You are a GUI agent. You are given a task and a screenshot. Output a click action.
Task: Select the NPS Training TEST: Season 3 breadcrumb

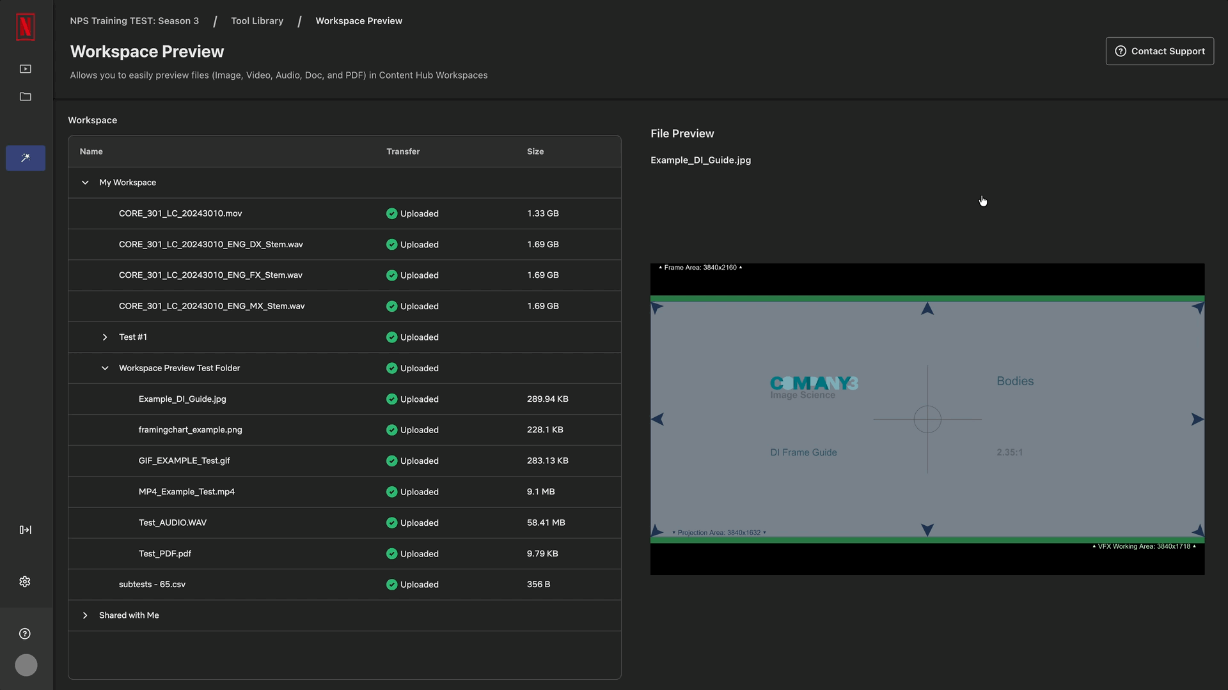pos(134,20)
